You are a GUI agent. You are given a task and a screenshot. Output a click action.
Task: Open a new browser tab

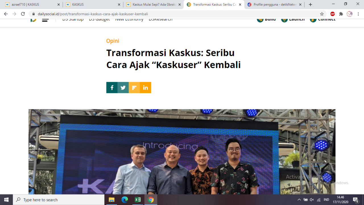coord(310,5)
